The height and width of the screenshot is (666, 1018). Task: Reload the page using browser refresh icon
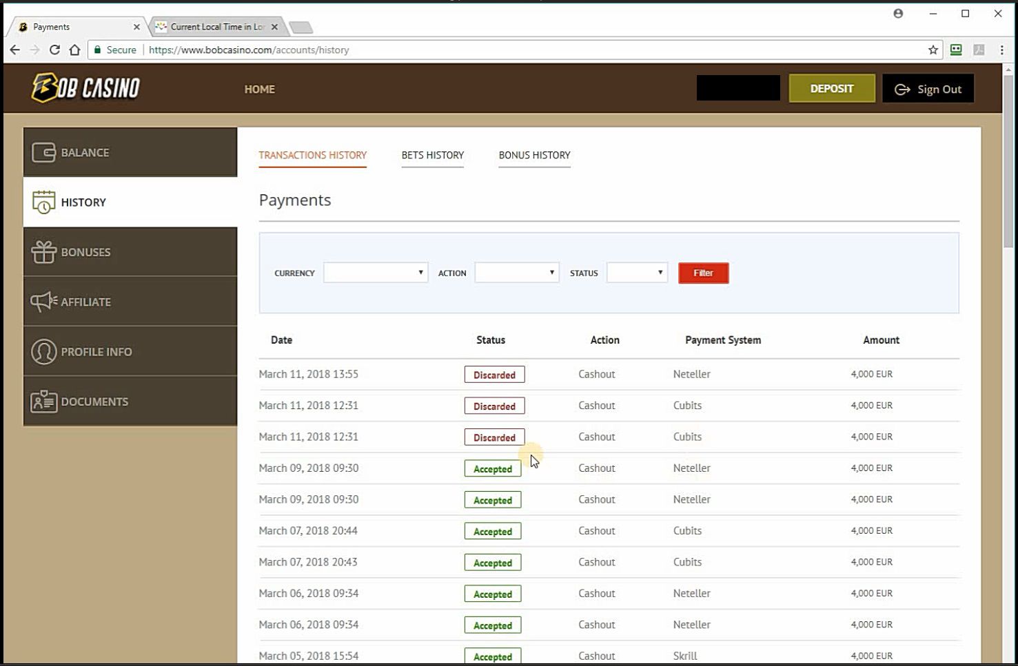click(x=54, y=50)
